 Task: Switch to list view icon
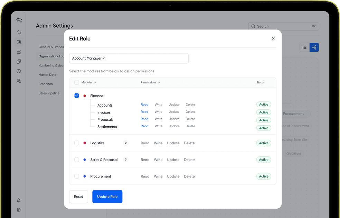pos(304,47)
